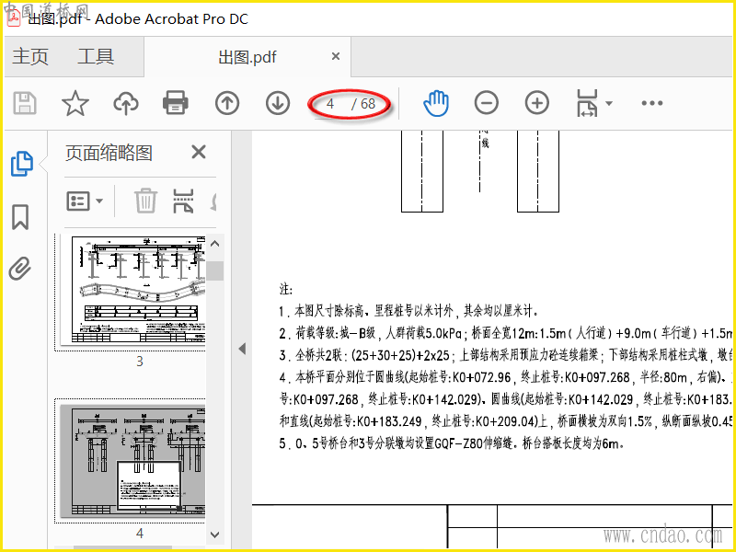The width and height of the screenshot is (736, 552).
Task: Click the fit page width icon
Action: 587,103
